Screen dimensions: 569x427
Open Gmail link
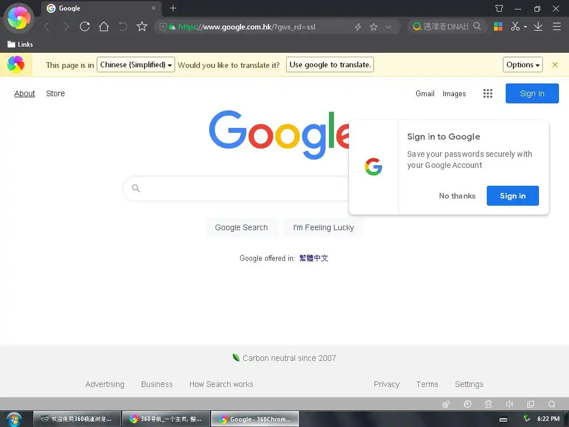coord(425,93)
